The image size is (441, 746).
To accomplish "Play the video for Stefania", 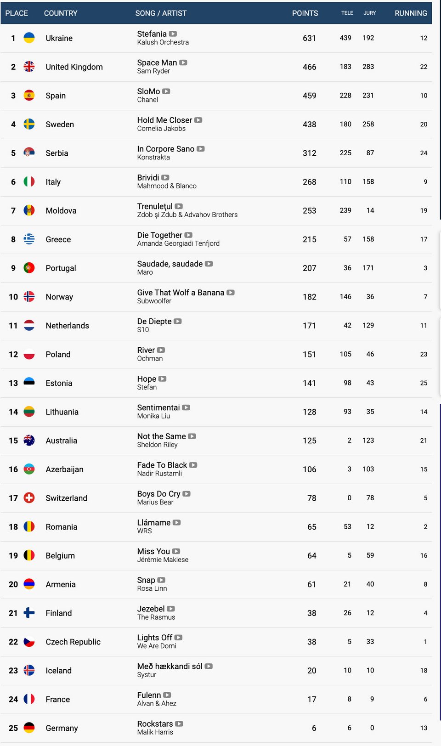I will [x=173, y=34].
